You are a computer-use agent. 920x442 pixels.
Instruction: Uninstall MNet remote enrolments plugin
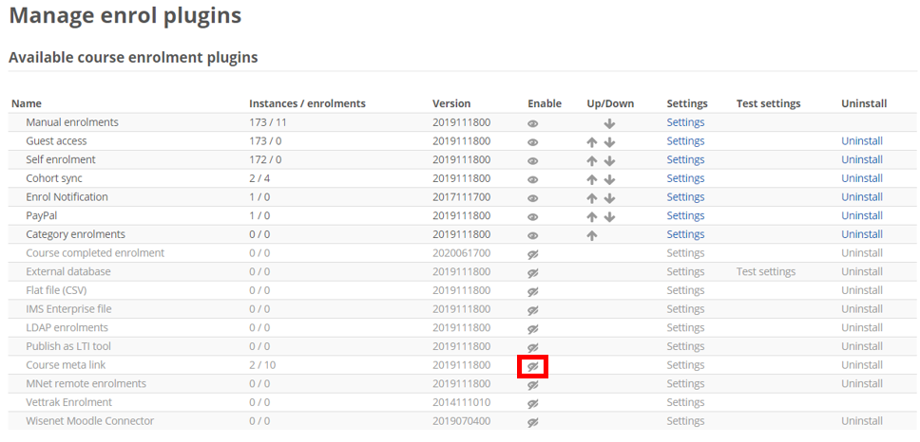[862, 384]
